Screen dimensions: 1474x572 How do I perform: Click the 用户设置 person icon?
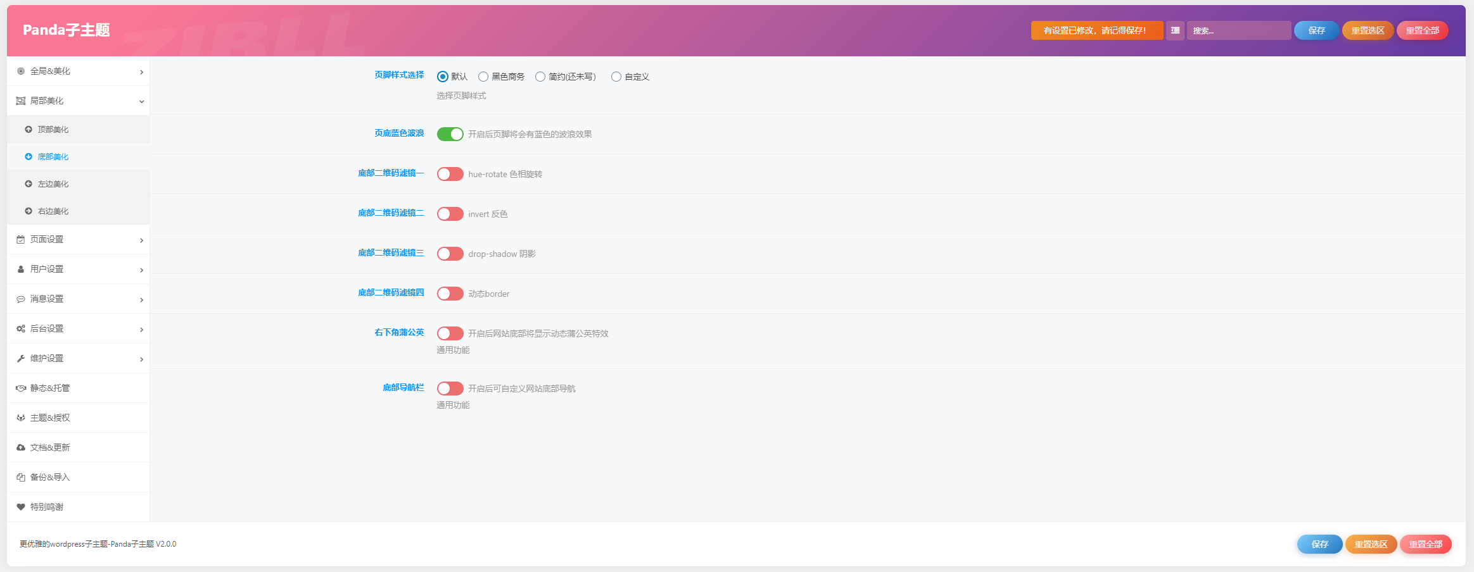click(21, 270)
